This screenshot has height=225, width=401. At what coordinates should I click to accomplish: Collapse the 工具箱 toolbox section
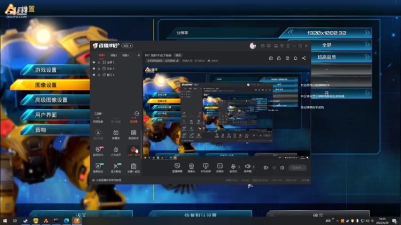point(98,113)
